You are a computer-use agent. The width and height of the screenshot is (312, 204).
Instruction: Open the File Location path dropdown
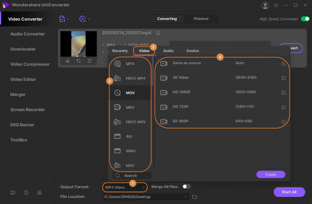tap(186, 197)
